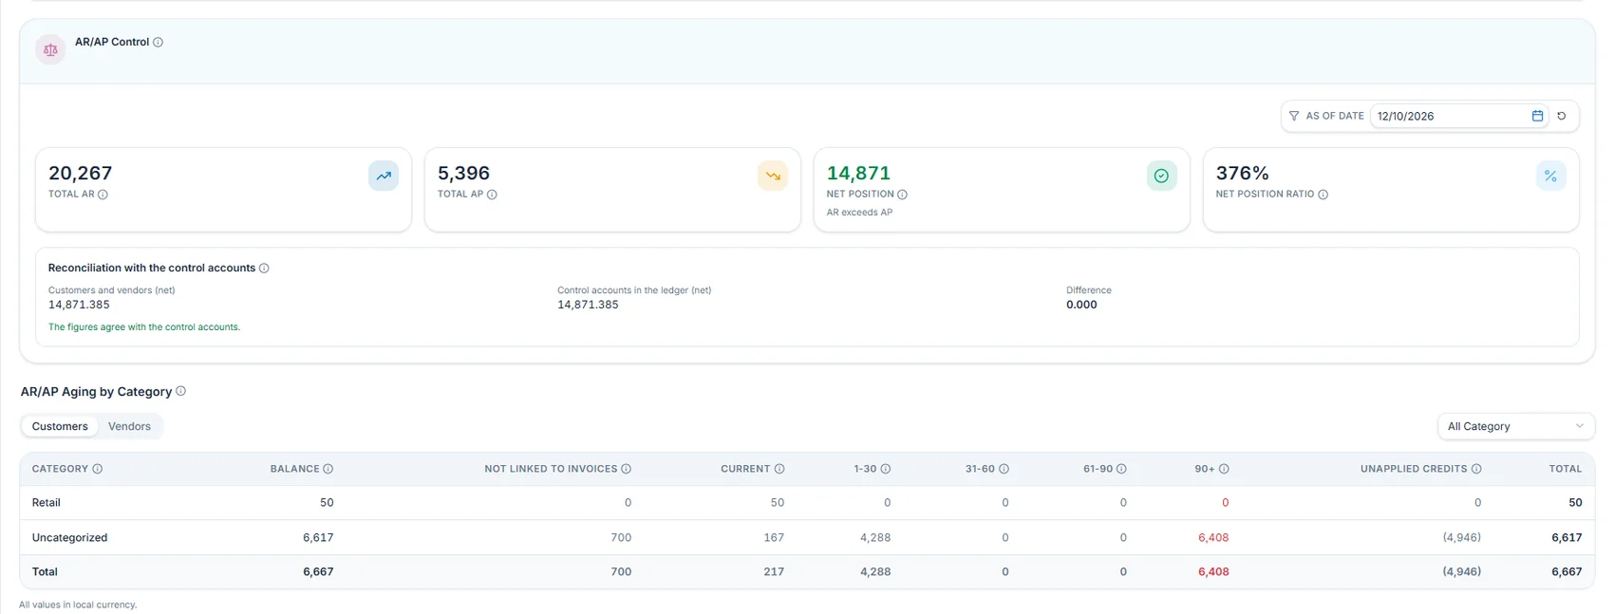Click Uncategorized 90+ value 6,408
This screenshot has height=614, width=1614.
click(x=1213, y=537)
